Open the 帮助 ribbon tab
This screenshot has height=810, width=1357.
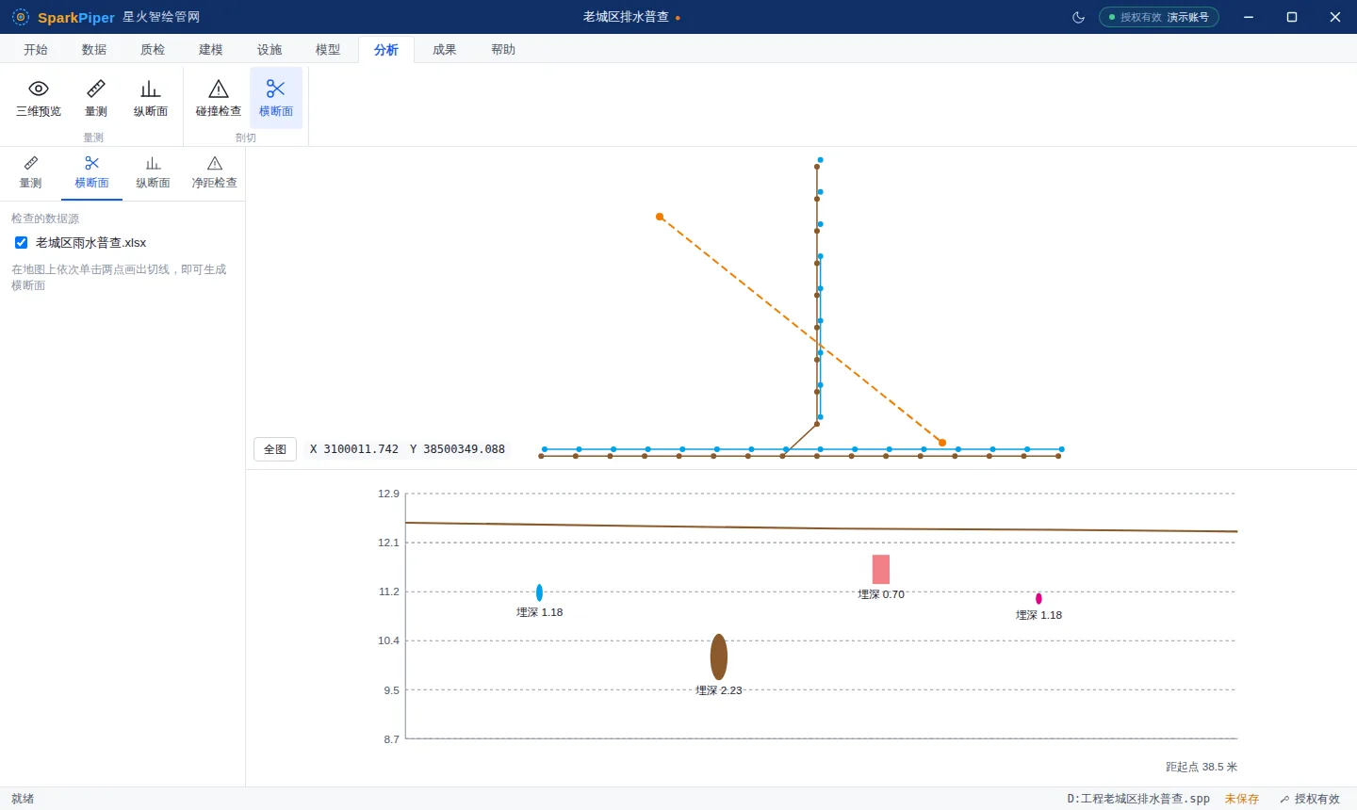coord(503,50)
